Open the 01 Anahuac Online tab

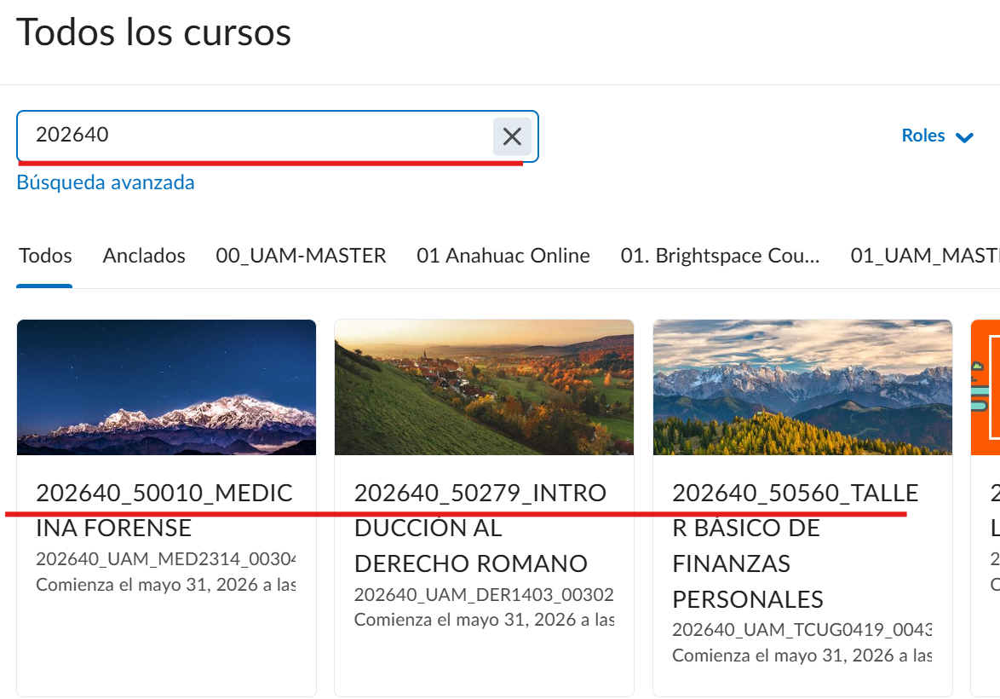[x=503, y=256]
